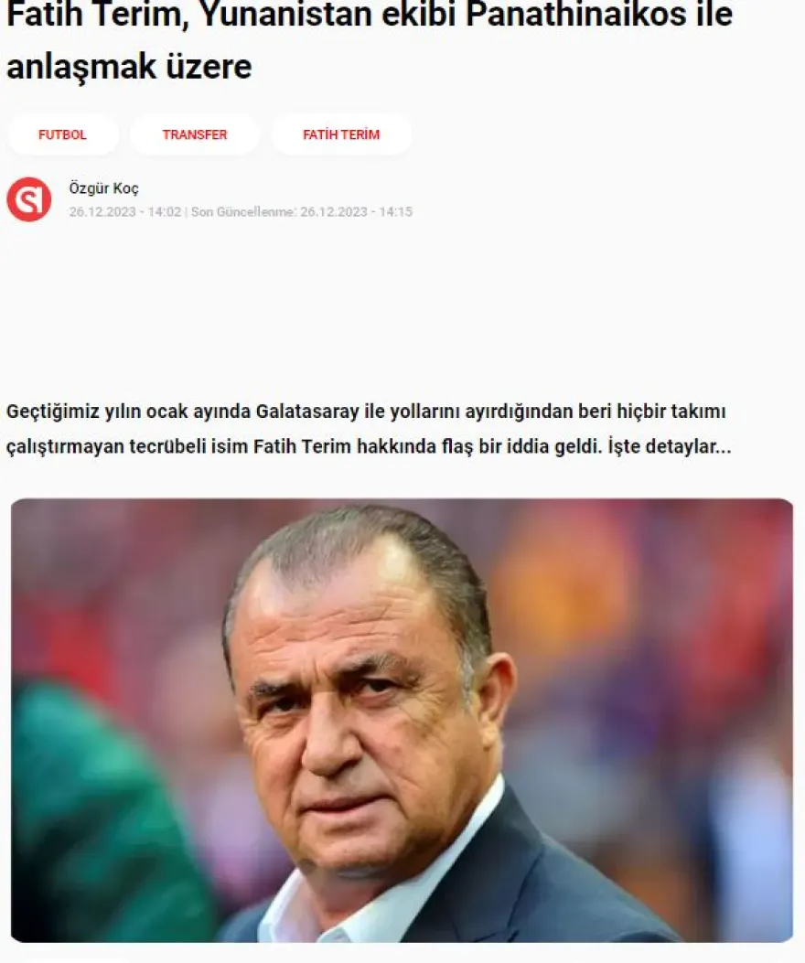This screenshot has width=805, height=963.
Task: Click "Geçtiğimiz yılın" at the summary start
Action: [x=74, y=411]
